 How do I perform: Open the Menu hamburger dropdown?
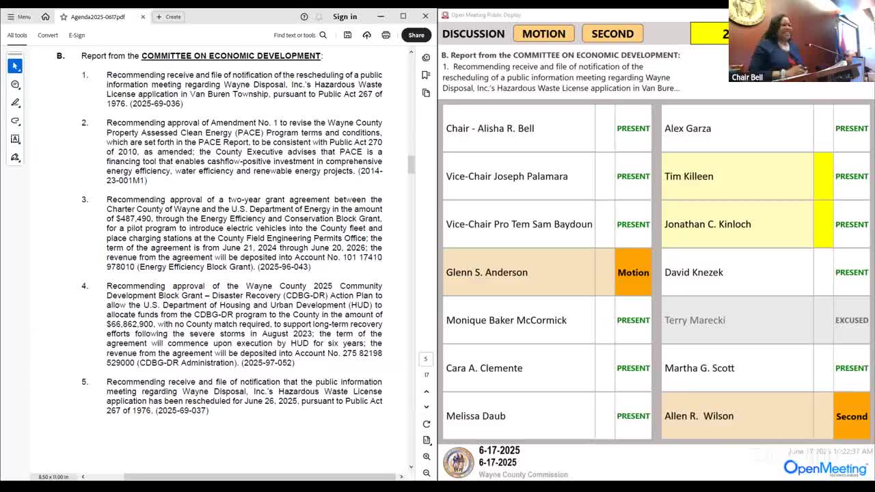18,16
